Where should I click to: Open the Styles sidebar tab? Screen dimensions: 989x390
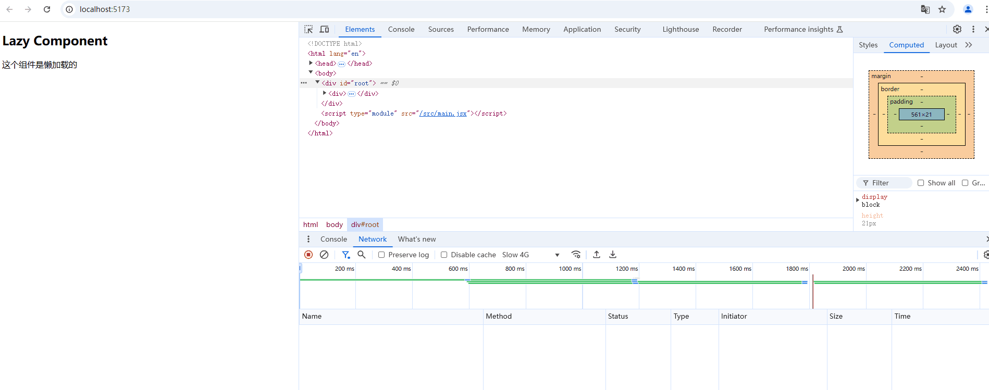coord(868,45)
